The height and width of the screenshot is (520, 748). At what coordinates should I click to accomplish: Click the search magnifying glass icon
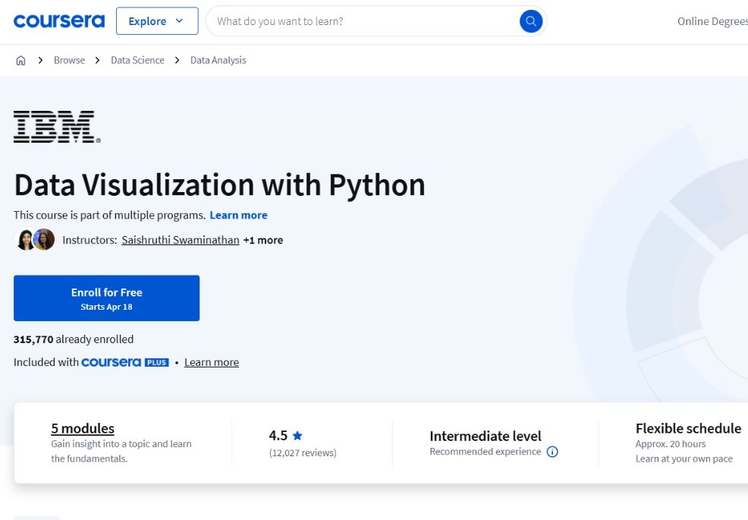[530, 21]
